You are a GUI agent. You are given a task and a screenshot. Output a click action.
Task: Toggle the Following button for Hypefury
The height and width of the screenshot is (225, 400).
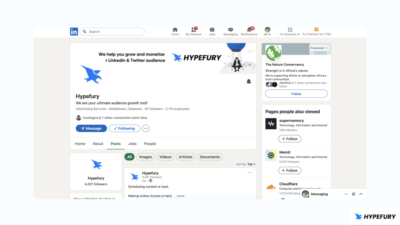tap(124, 128)
